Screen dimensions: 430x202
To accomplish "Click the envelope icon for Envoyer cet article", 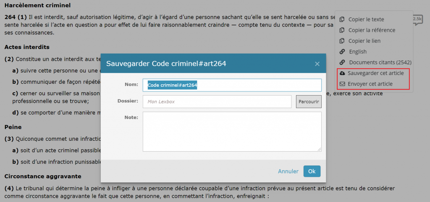I will pyautogui.click(x=342, y=84).
